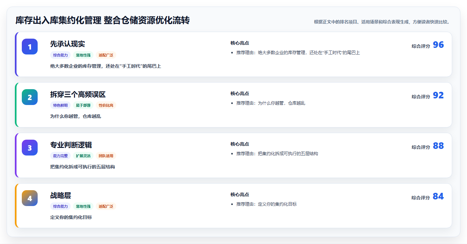Viewport: 467px width, 244px height.
Task: Click the 团队适用 tag
Action: (x=106, y=156)
